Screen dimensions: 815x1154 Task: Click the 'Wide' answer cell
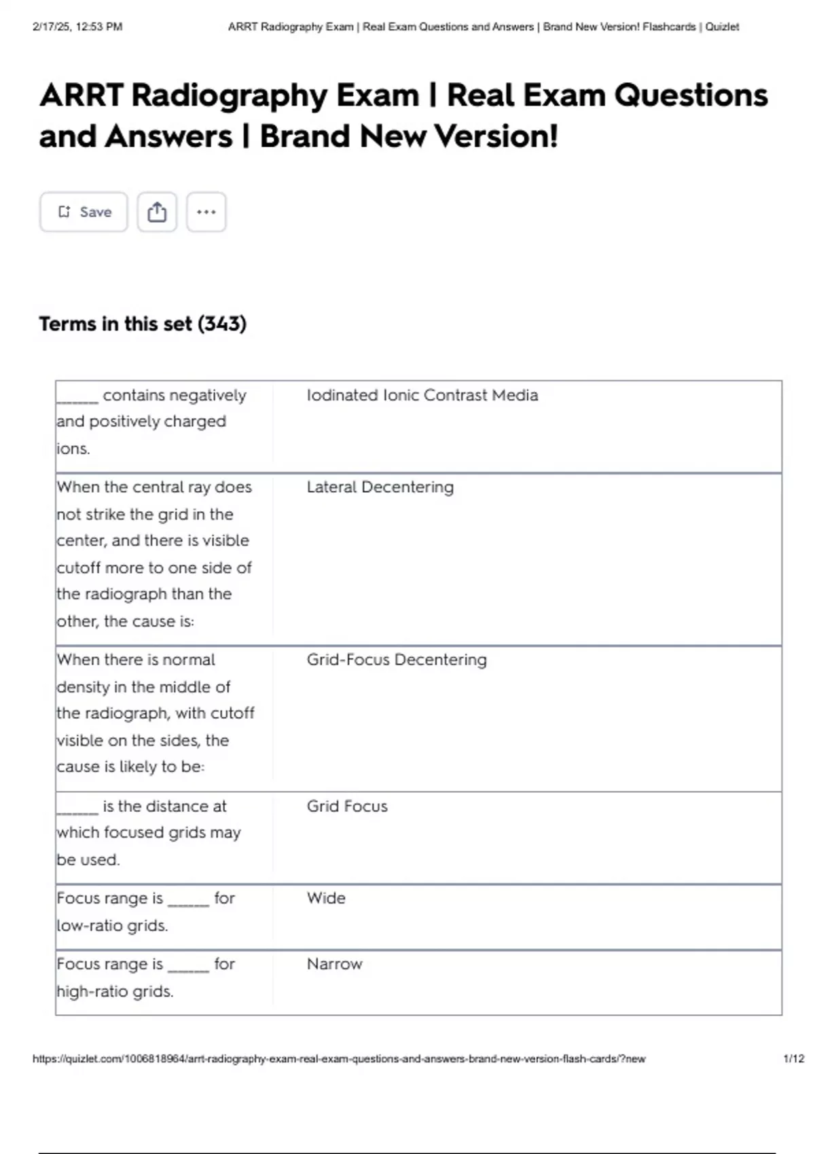point(326,898)
